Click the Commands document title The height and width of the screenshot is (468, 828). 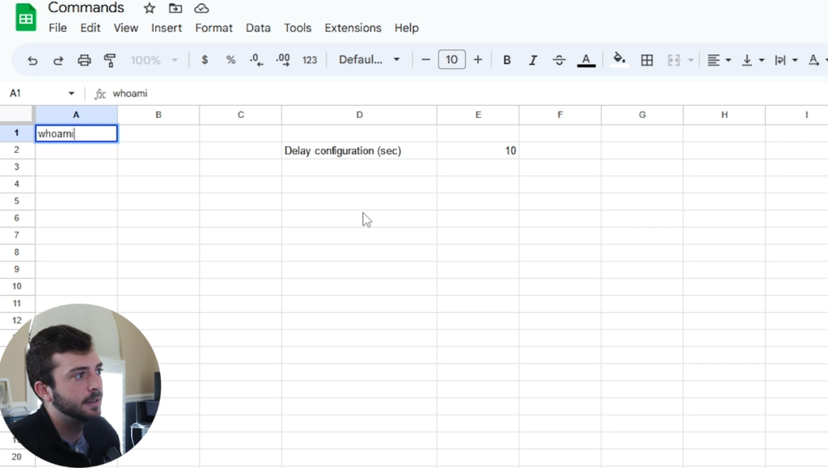86,7
